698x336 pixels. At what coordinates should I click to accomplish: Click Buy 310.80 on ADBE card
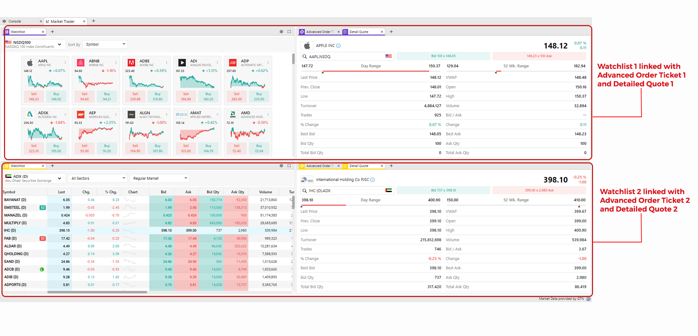(157, 96)
